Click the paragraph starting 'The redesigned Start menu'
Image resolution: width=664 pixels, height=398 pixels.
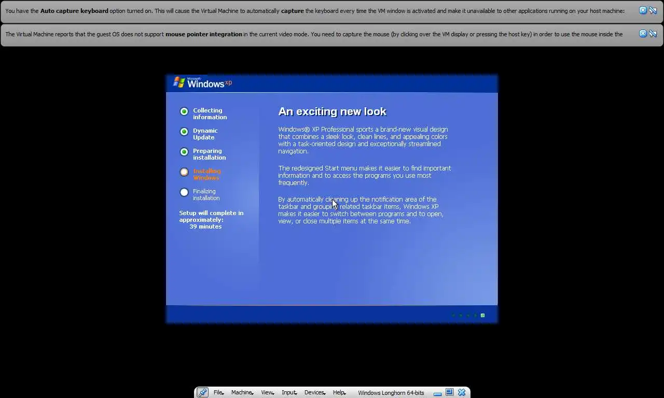[364, 175]
